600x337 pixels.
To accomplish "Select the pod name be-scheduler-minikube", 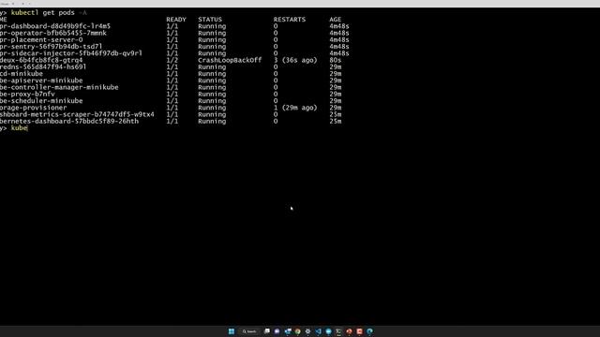I will click(41, 101).
